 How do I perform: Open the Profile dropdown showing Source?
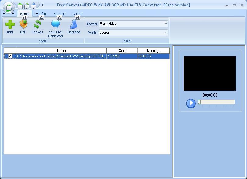(x=133, y=32)
